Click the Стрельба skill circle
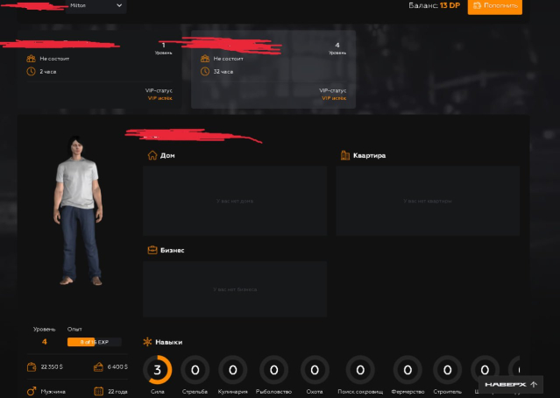The image size is (560, 398). click(195, 370)
